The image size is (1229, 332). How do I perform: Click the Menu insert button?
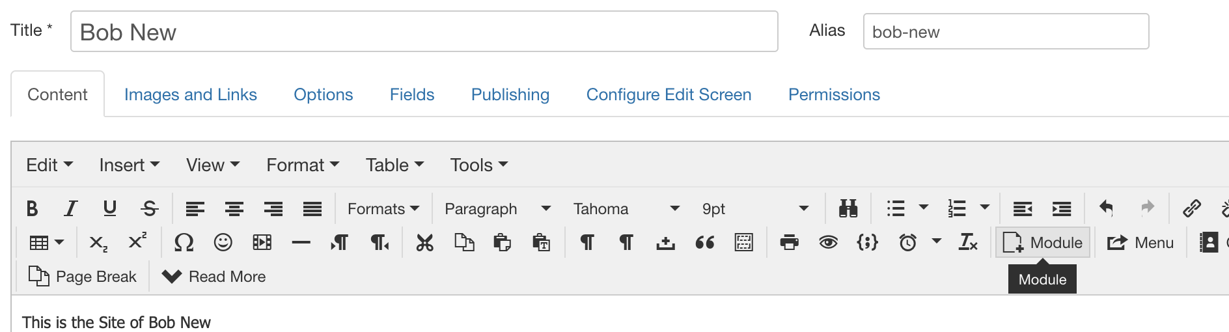click(x=1140, y=243)
